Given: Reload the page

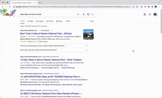Looking at the screenshot, I should click(x=10, y=7).
